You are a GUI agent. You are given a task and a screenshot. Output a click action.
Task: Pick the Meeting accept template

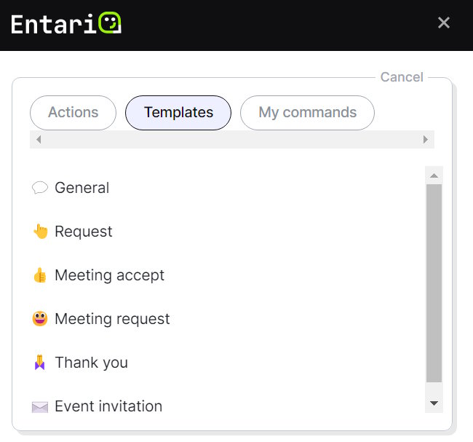[109, 275]
